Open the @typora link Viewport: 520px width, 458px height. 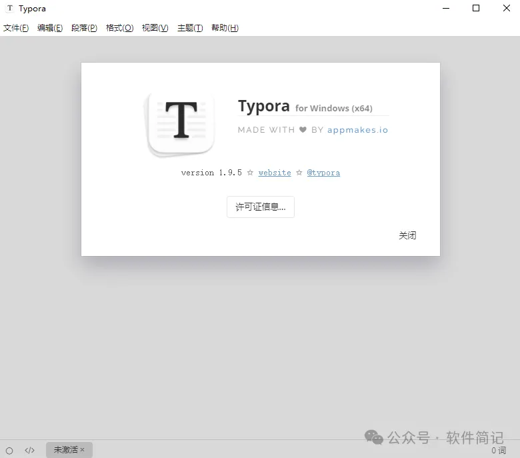pyautogui.click(x=323, y=173)
